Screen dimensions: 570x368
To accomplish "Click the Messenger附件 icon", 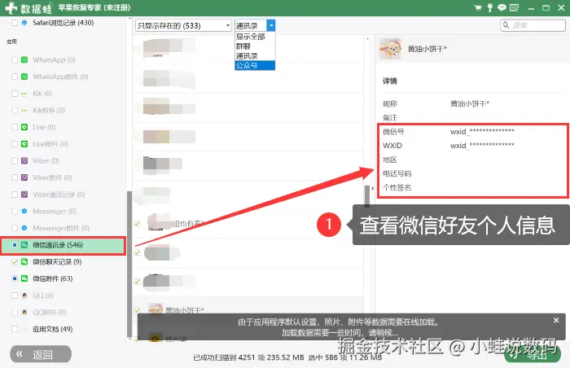I will click(x=24, y=228).
